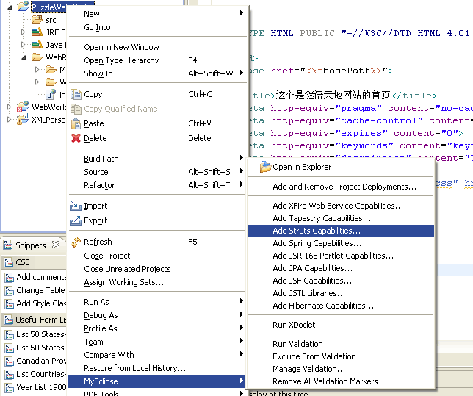This screenshot has height=396, width=473.
Task: Select Add XFire Web Service Capabilities
Action: [x=341, y=206]
